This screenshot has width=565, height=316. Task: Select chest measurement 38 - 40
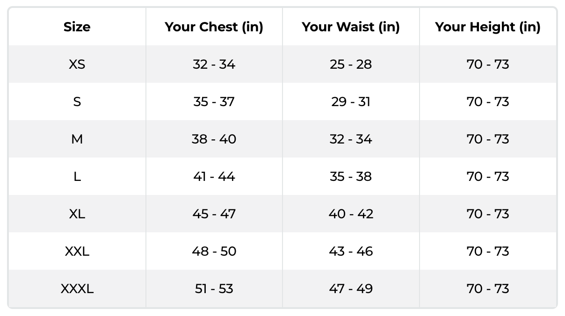214,139
